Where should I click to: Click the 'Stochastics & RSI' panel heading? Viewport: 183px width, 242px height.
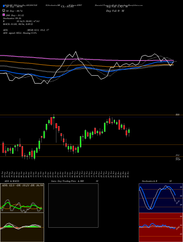tap(157, 181)
